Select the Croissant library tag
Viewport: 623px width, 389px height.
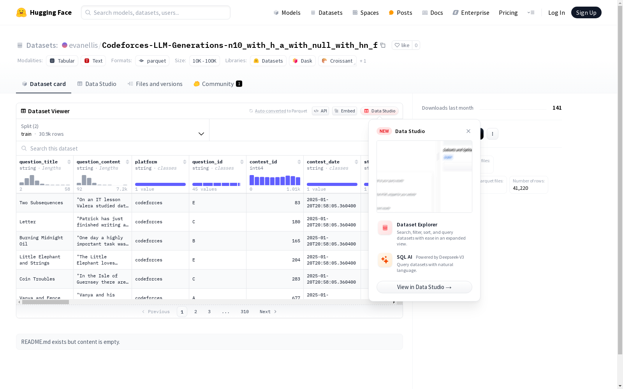pyautogui.click(x=337, y=61)
